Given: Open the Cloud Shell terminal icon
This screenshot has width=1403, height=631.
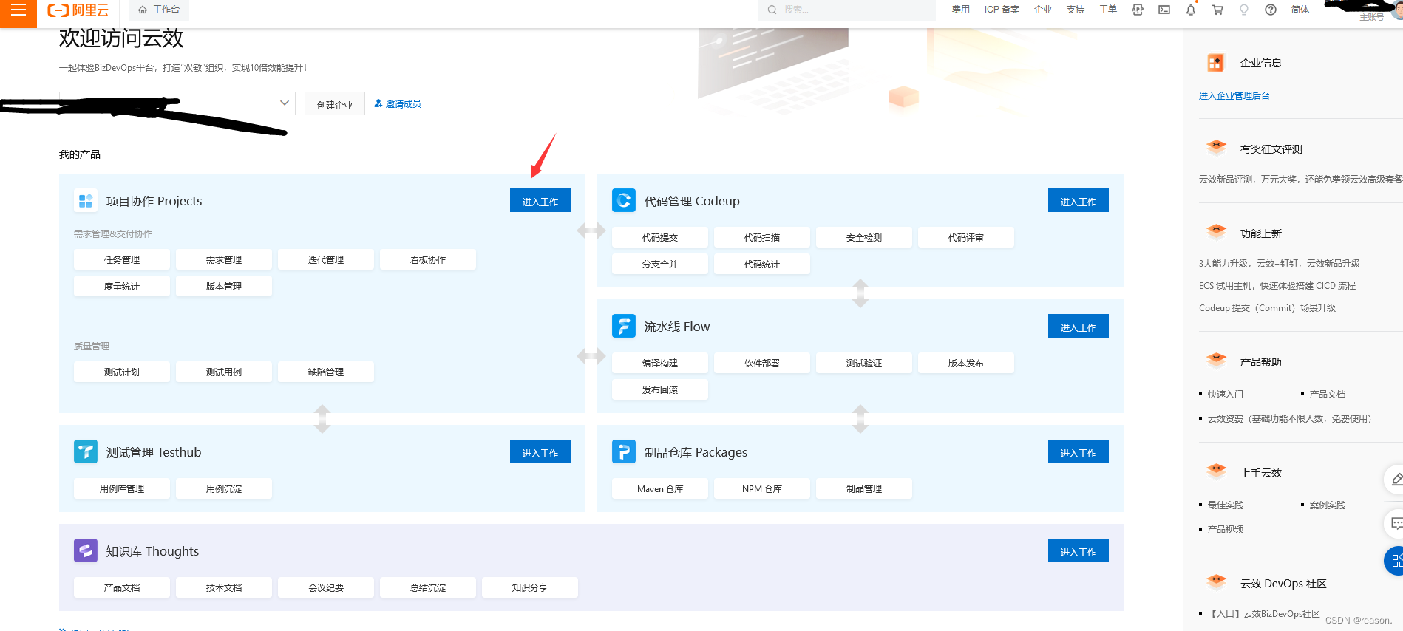Looking at the screenshot, I should coord(1164,10).
